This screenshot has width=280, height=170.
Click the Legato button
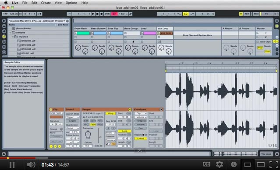pos(72,121)
